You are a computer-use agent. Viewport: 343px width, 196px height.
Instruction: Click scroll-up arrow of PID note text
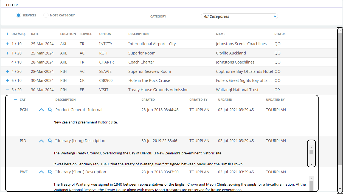(x=311, y=147)
